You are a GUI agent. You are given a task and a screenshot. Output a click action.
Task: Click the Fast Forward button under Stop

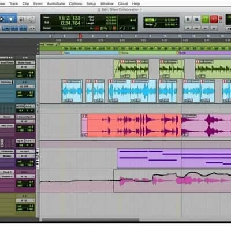point(197,28)
